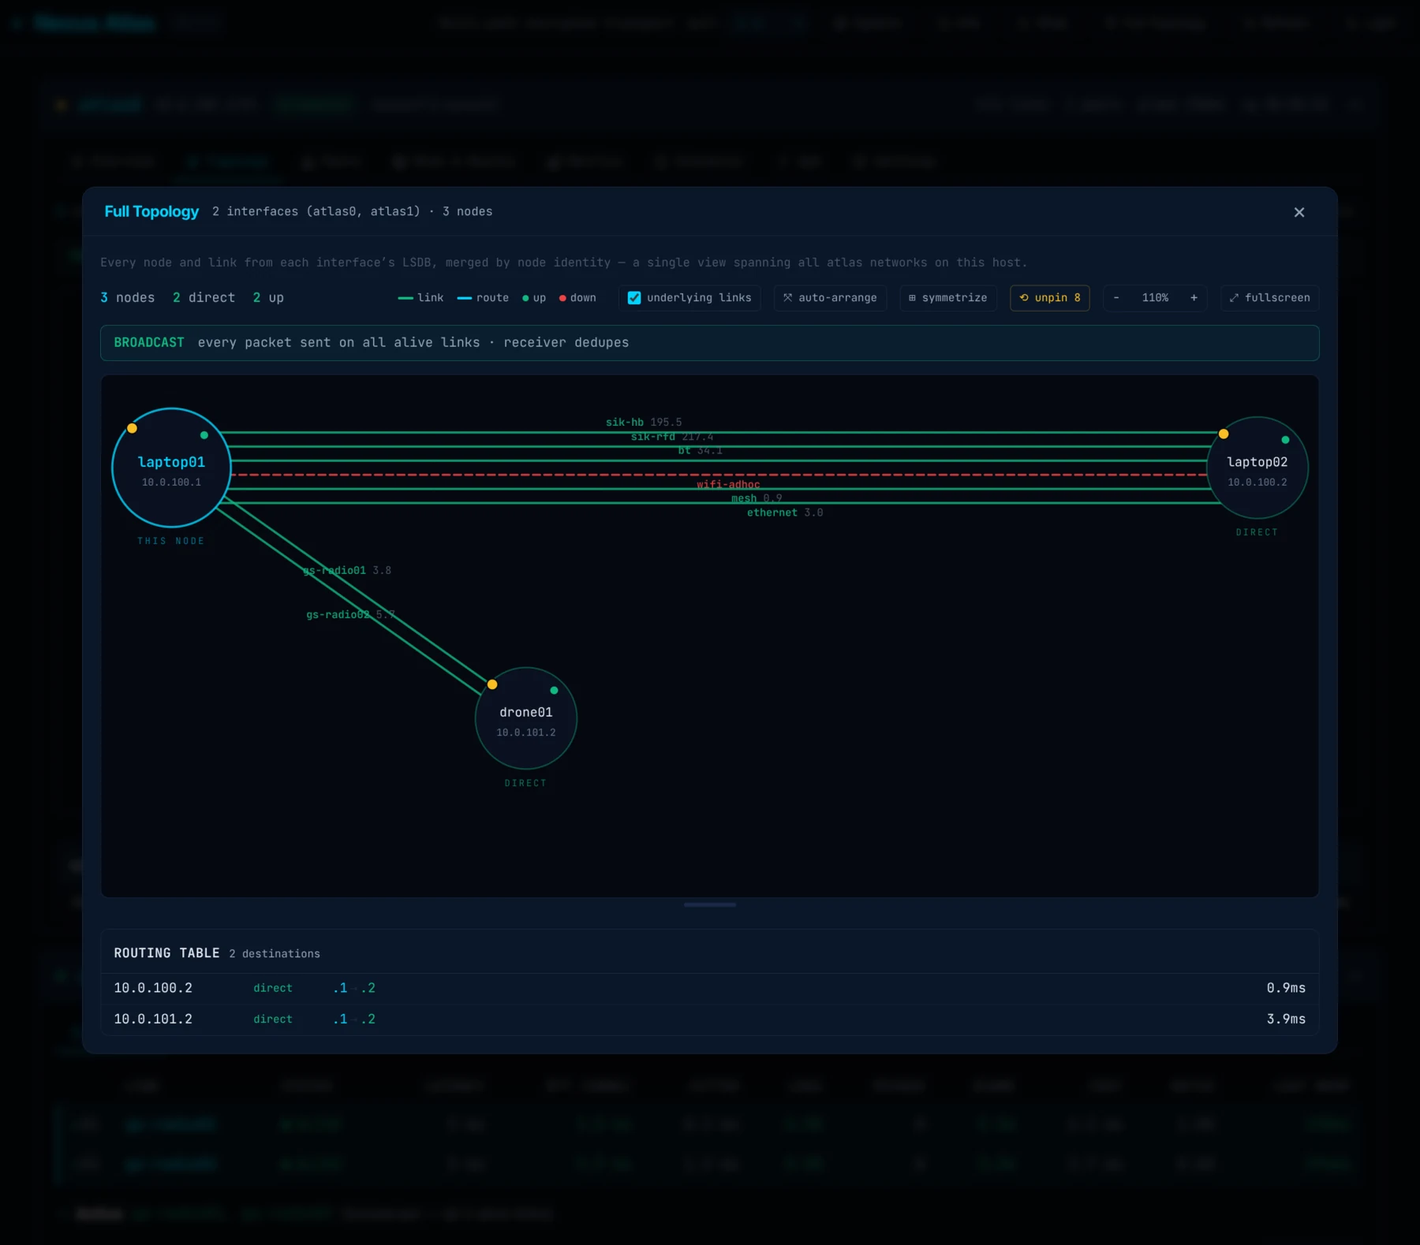Select the laptop01 node
This screenshot has height=1245, width=1420.
tap(171, 468)
